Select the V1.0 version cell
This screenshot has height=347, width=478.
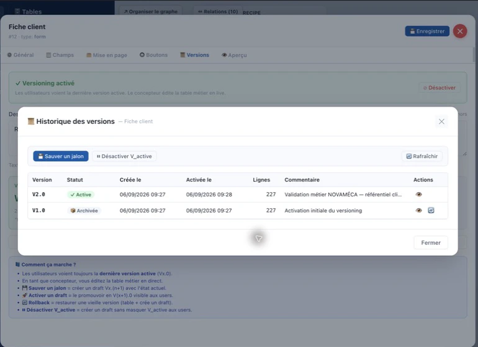[x=38, y=210]
